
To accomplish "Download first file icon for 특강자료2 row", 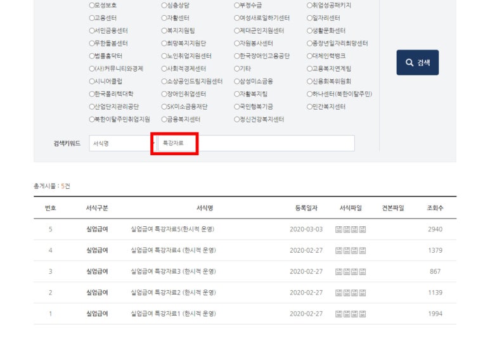I will pyautogui.click(x=338, y=293).
